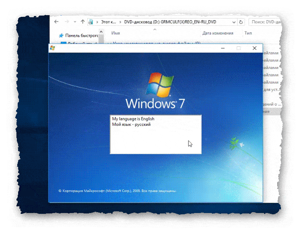
Task: Sort by Тип column header
Action: pos(248,33)
